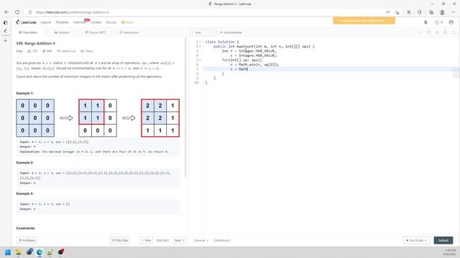Go to previous problem with Prev

tap(147, 241)
